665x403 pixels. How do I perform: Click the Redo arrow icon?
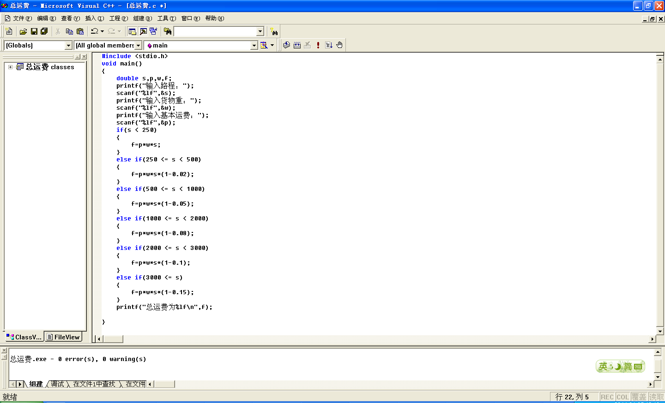click(x=111, y=31)
